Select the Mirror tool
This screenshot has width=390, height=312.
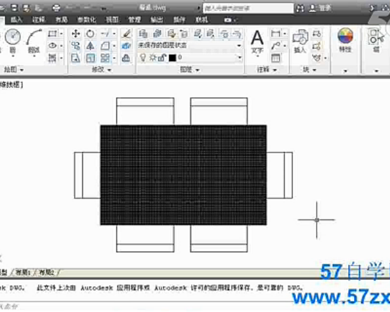[90, 46]
